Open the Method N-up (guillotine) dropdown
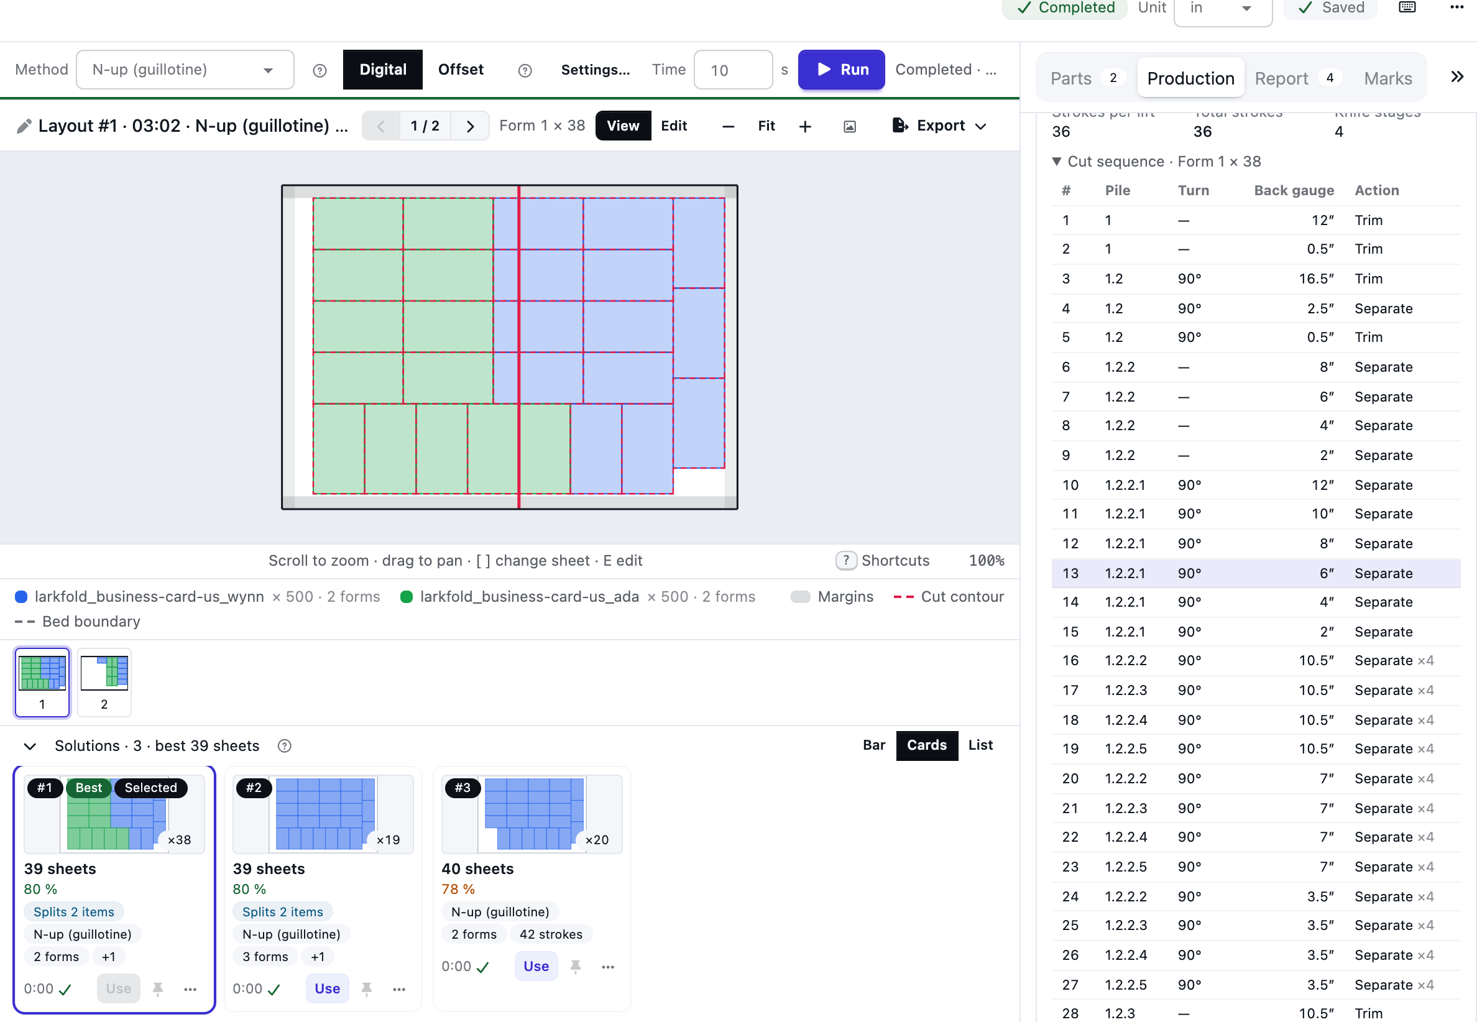 pos(185,70)
